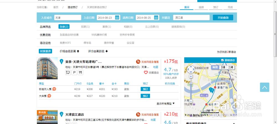Select the 世界杯专享房 promotion

click(x=127, y=35)
